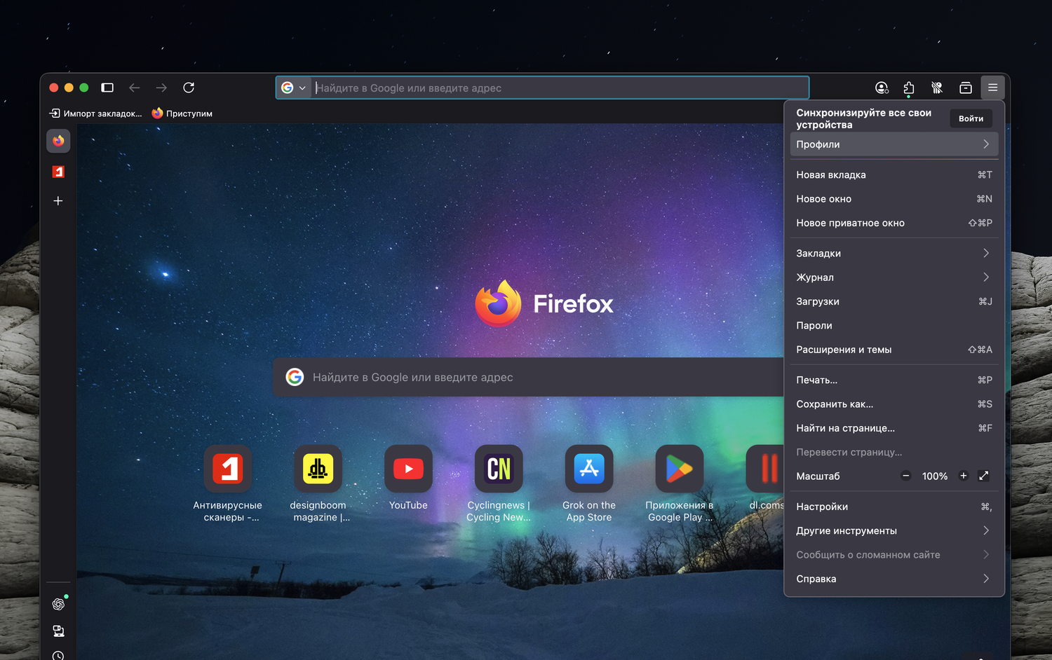
Task: Expand the Справка submenu
Action: (894, 579)
